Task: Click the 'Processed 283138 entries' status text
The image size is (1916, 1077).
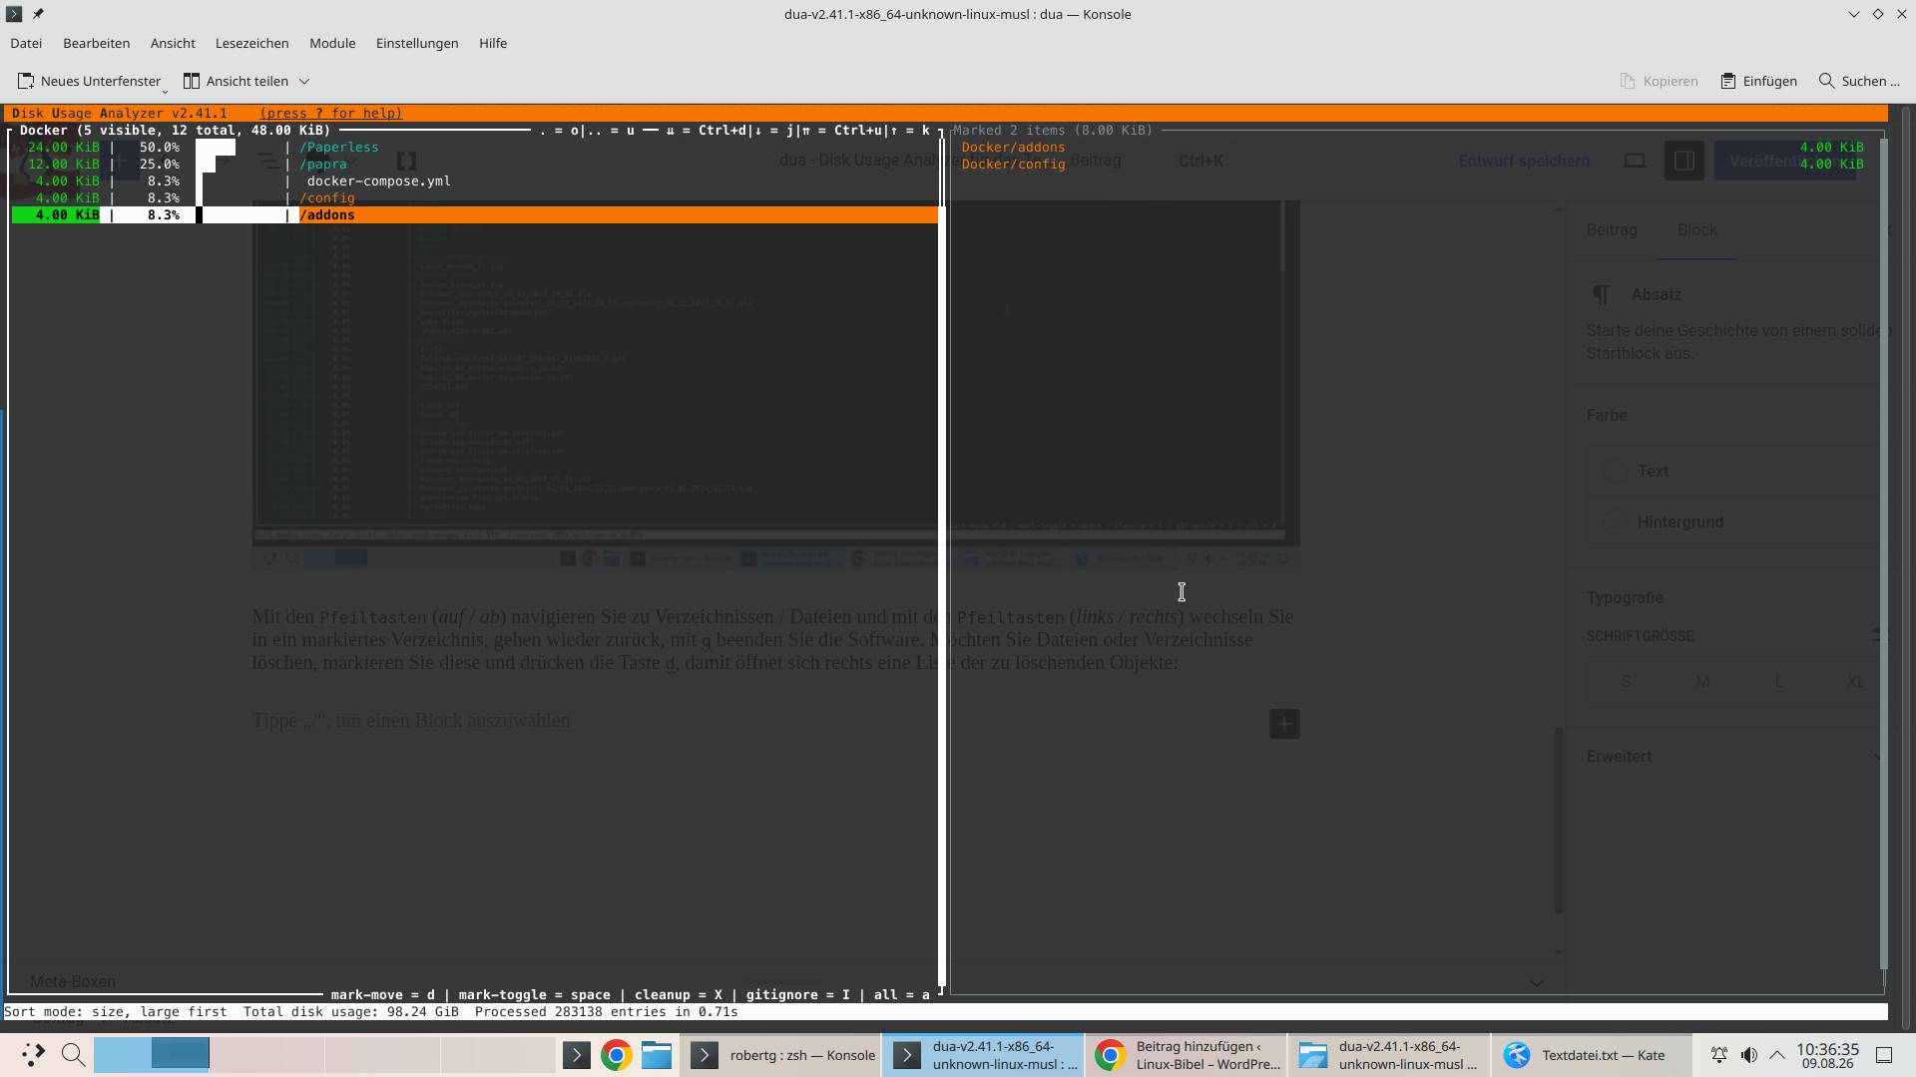Action: click(607, 1012)
